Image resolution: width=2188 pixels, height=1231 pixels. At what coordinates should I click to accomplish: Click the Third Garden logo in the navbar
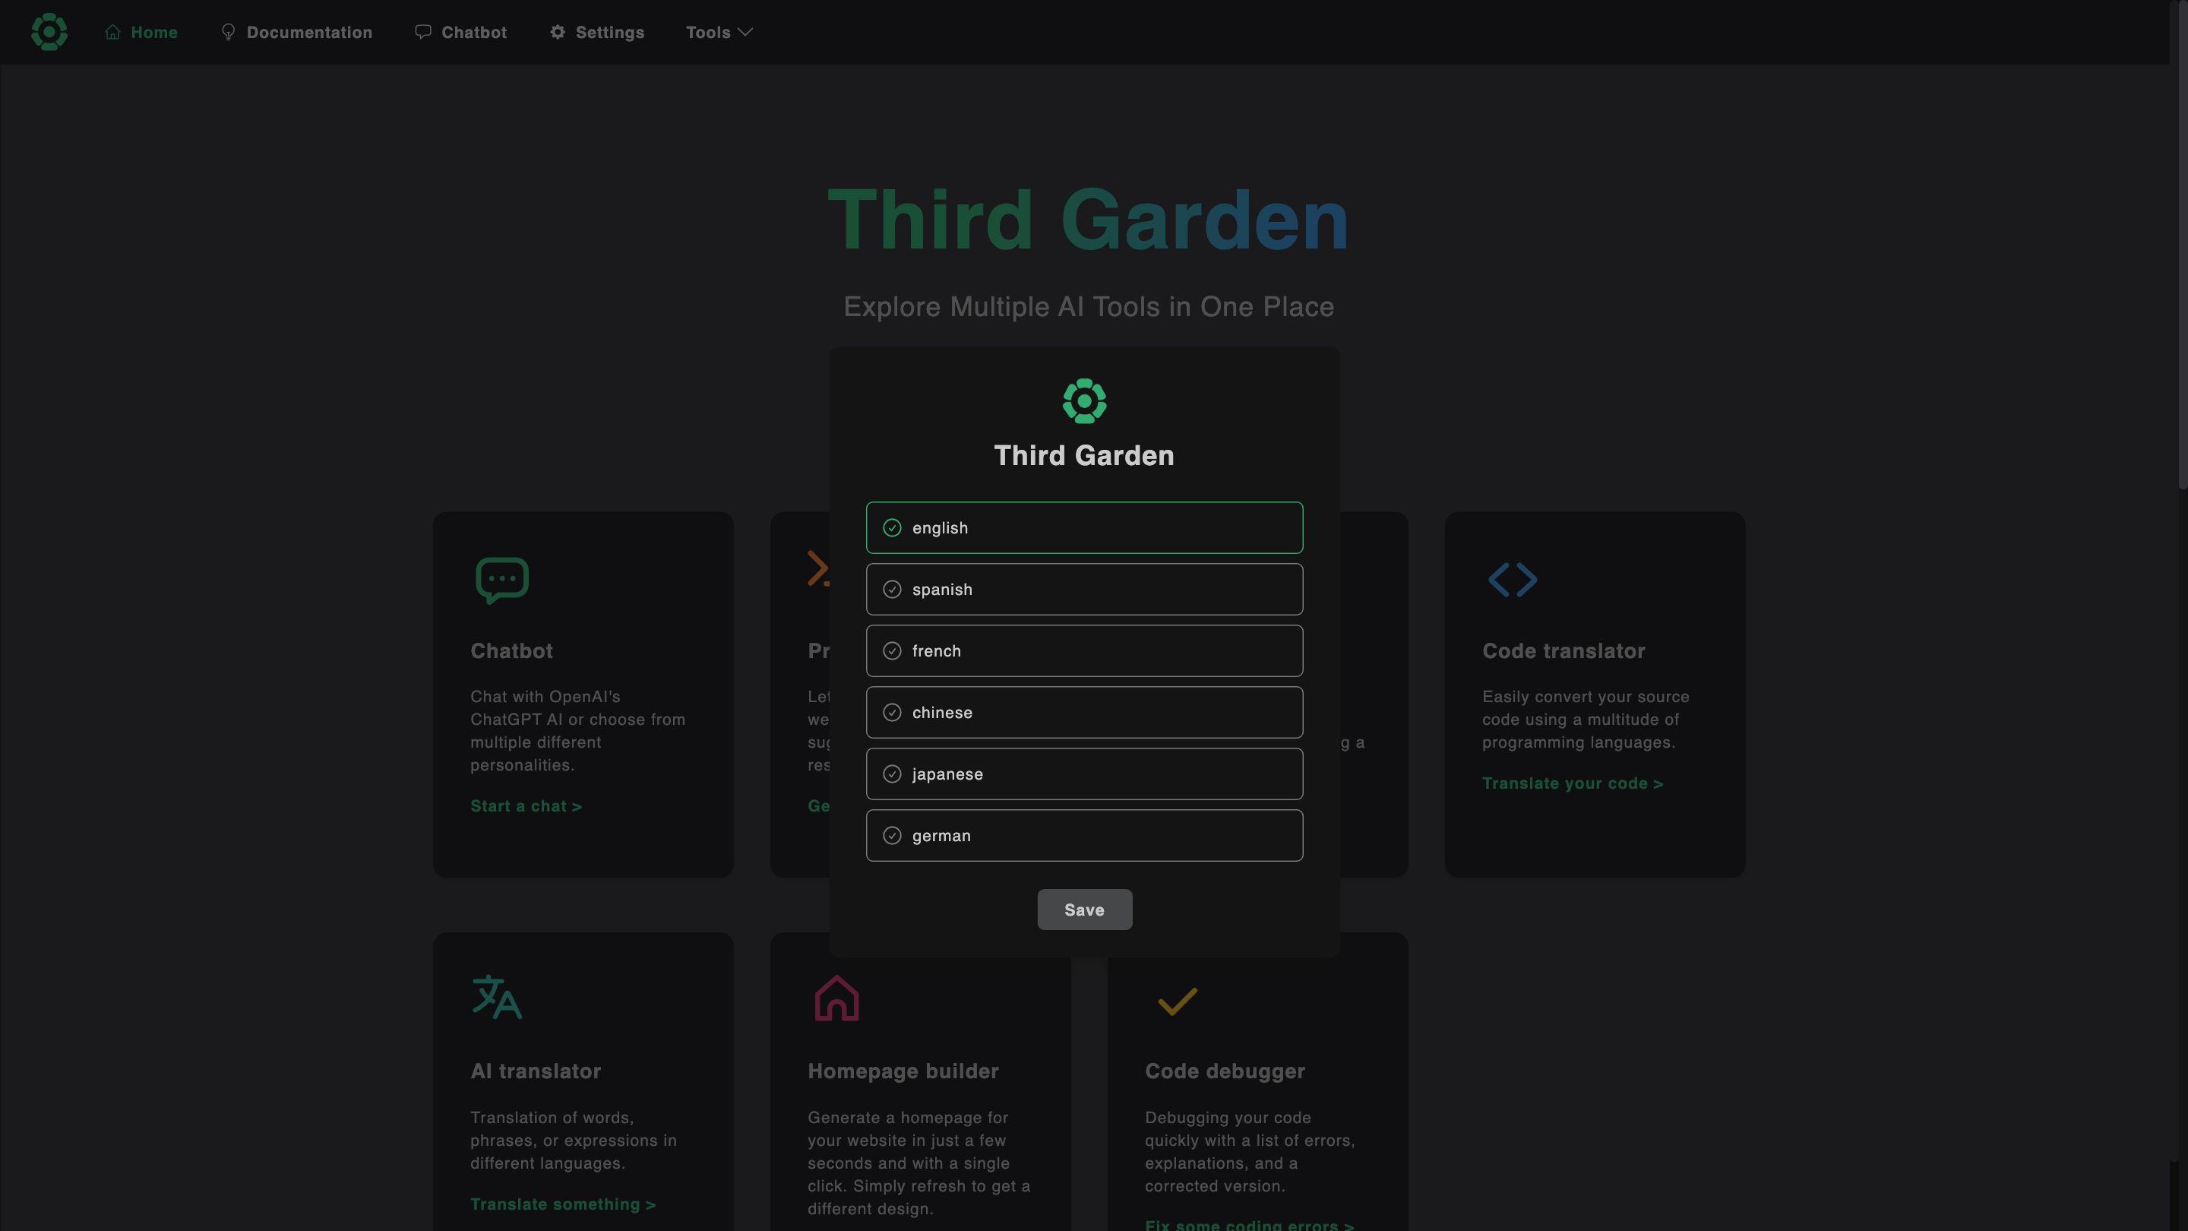49,31
